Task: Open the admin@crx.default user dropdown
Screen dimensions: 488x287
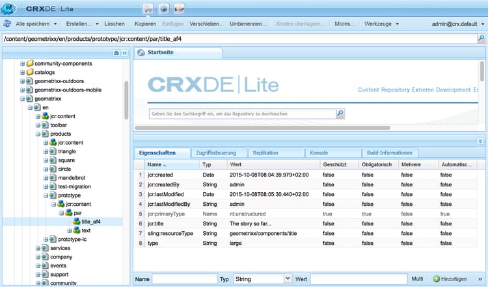Action: click(483, 24)
